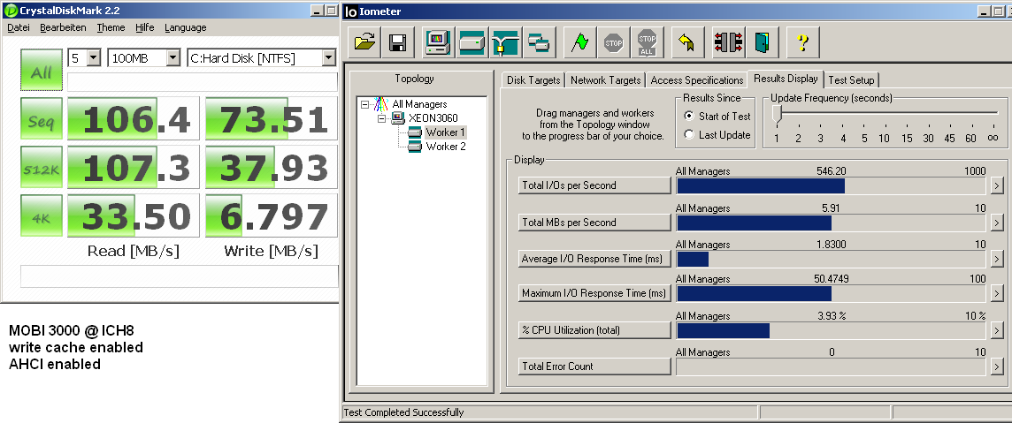The width and height of the screenshot is (1012, 423).
Task: Open test configuration file in Iometer toolbar
Action: [x=364, y=43]
